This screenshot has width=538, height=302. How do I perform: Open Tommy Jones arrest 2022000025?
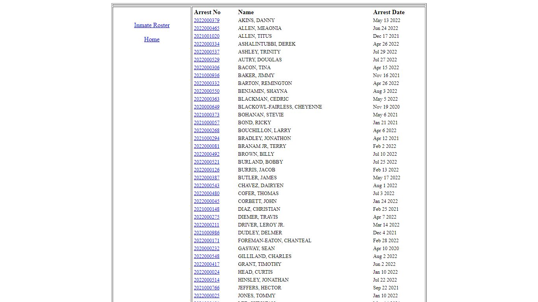pyautogui.click(x=206, y=296)
